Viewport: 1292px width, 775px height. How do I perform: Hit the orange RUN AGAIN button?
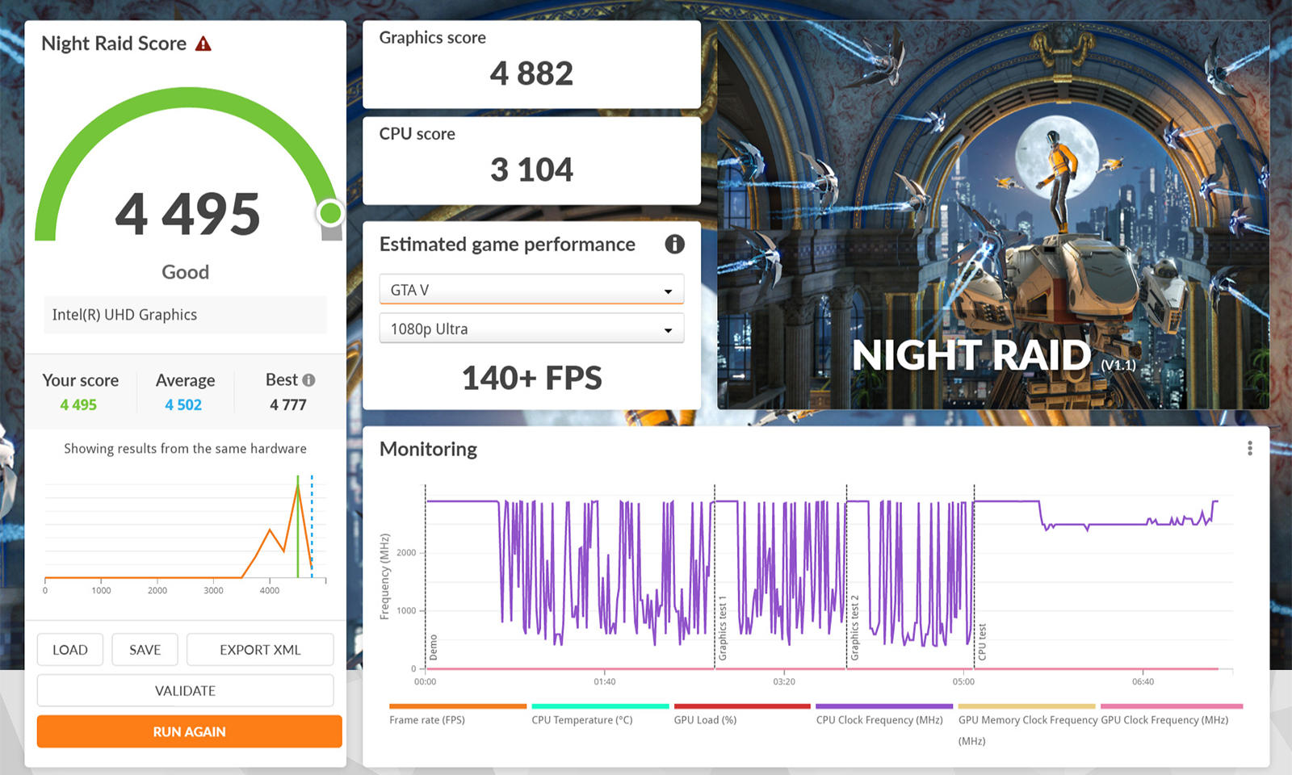pos(189,731)
